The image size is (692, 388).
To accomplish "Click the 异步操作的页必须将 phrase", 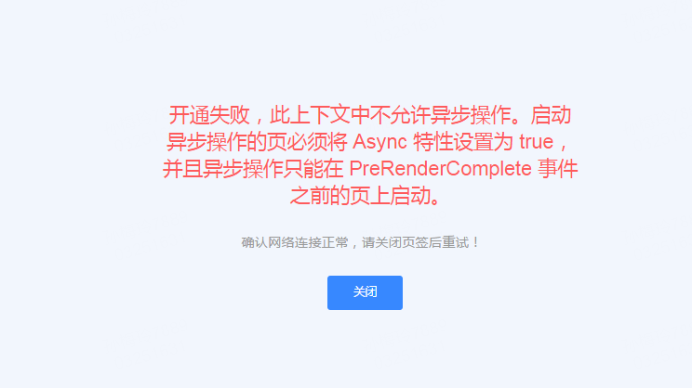I will pos(257,142).
